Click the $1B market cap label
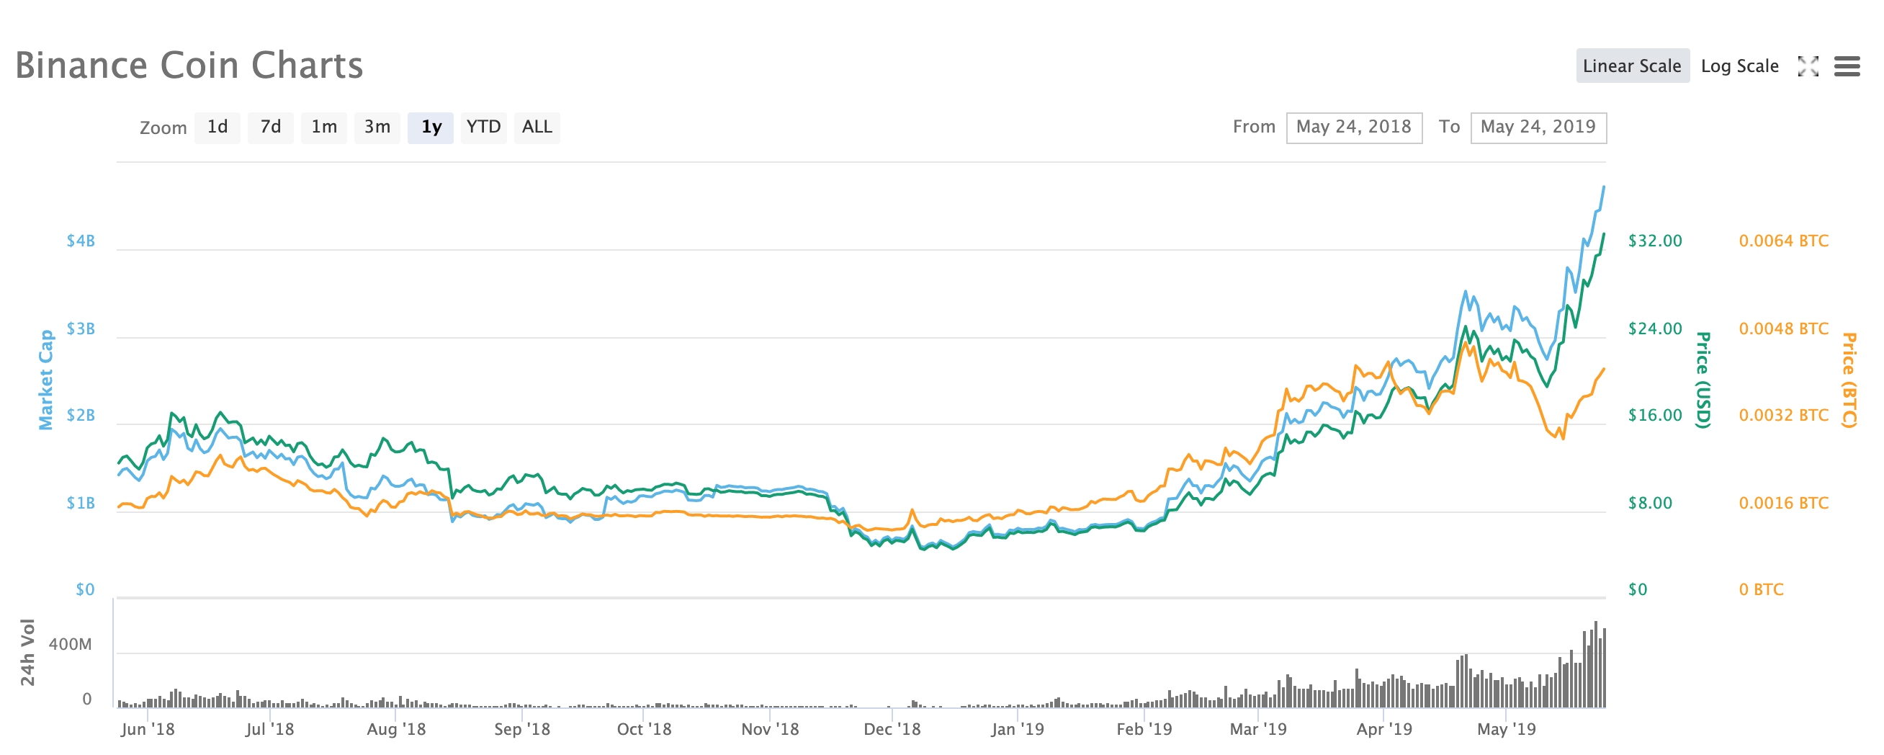This screenshot has width=1884, height=755. [81, 504]
